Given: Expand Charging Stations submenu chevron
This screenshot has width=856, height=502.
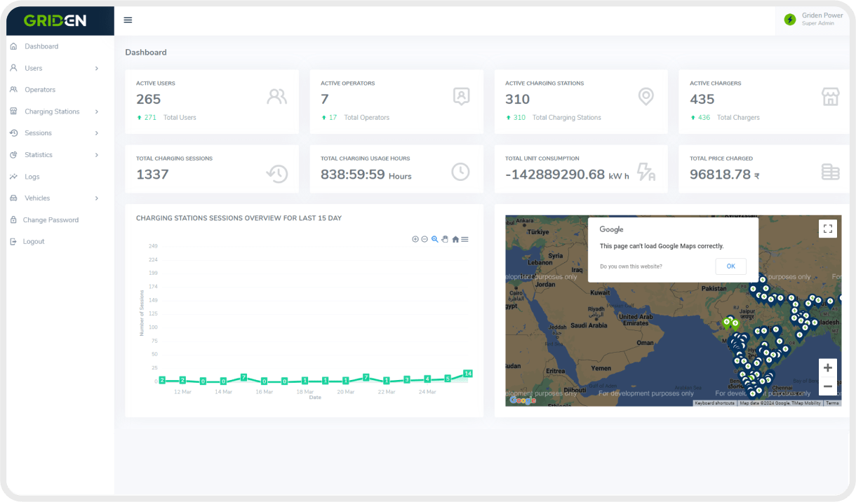Looking at the screenshot, I should (97, 111).
